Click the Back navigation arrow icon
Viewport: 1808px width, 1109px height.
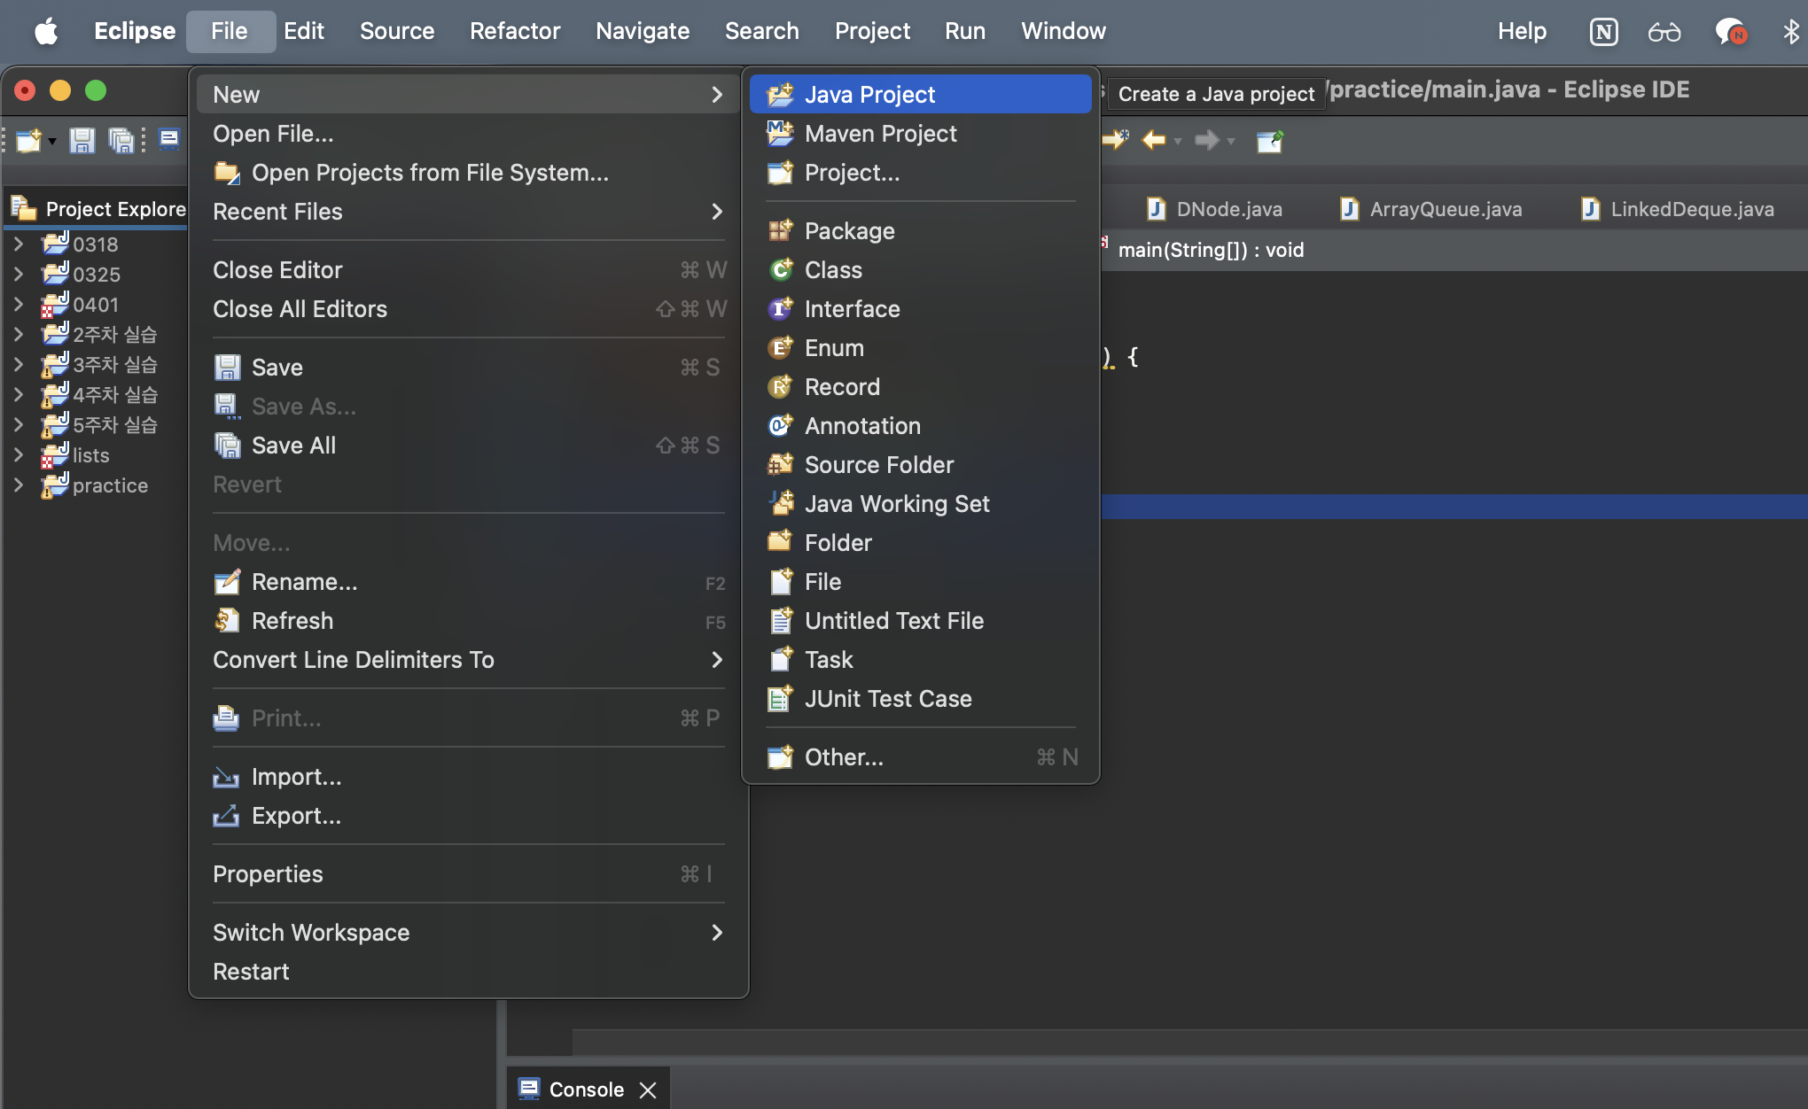click(x=1154, y=140)
